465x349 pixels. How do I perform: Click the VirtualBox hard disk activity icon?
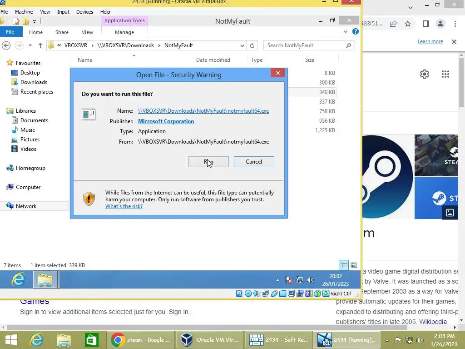coord(239,294)
